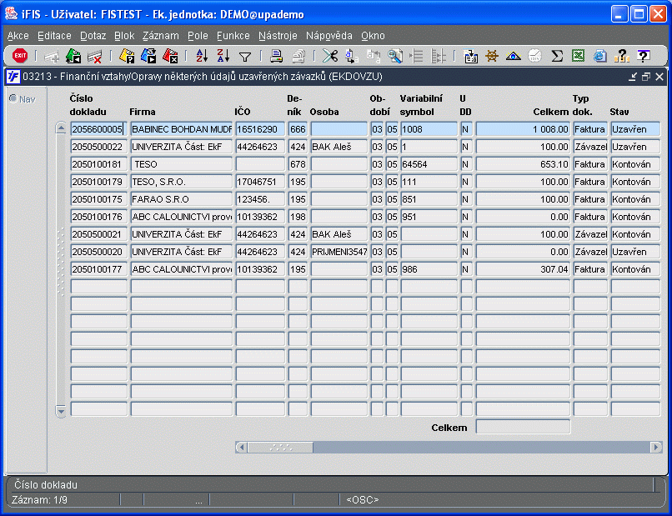The height and width of the screenshot is (516, 672).
Task: Click the Firma field FARAO S.R.O
Action: click(x=181, y=199)
